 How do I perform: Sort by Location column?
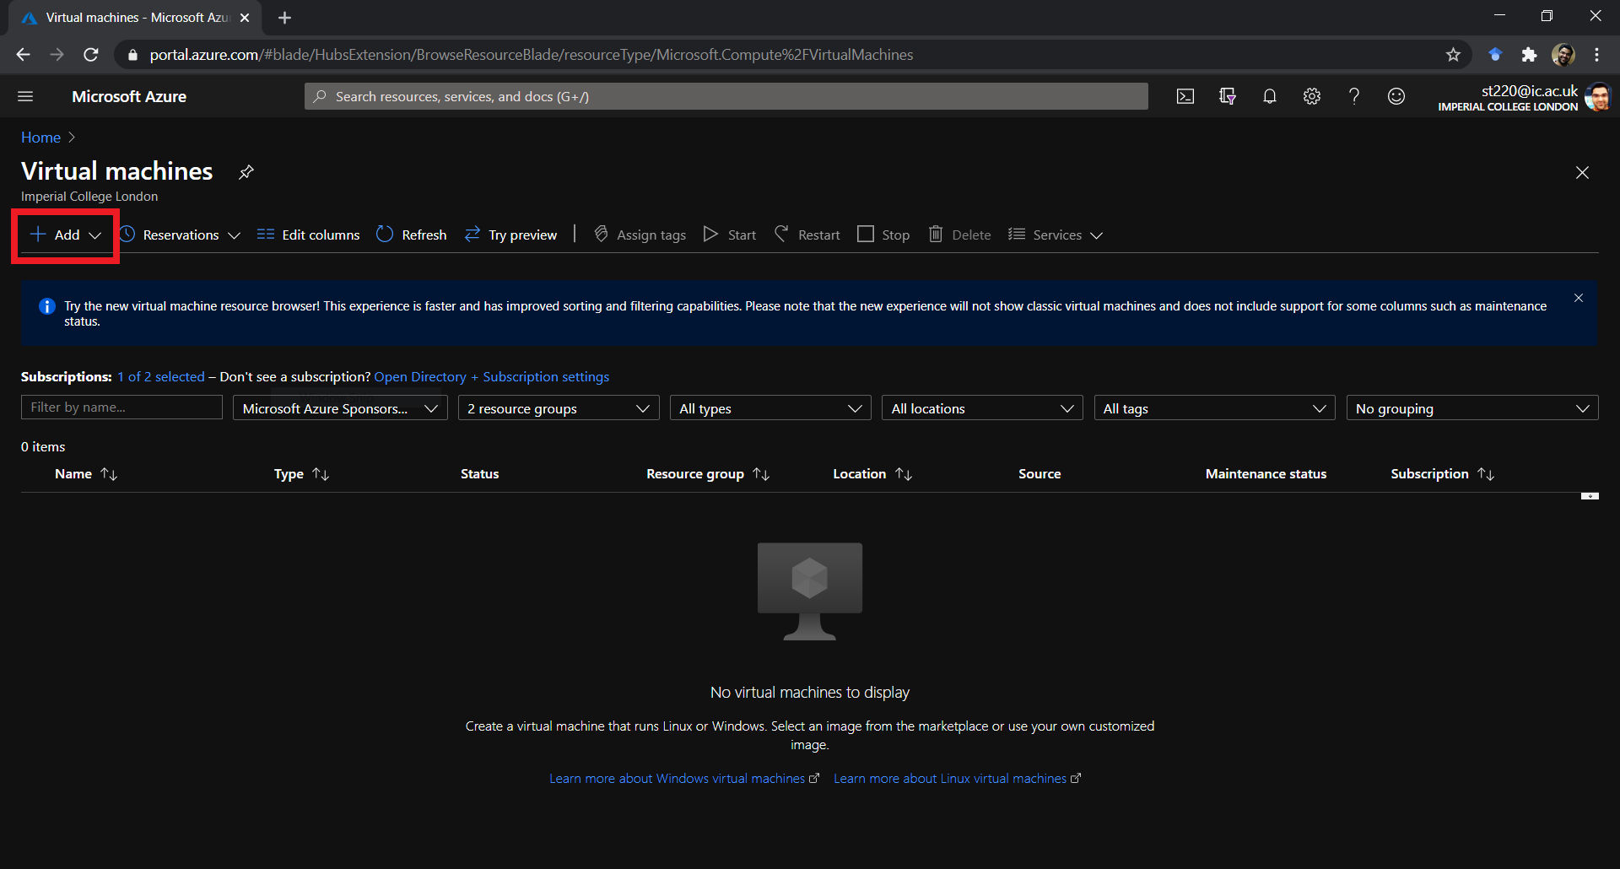tap(872, 474)
